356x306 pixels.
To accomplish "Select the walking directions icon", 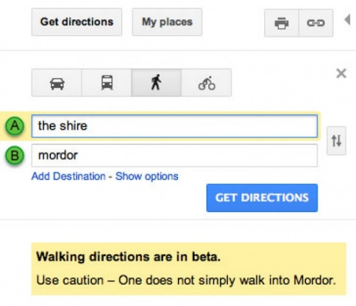I will click(x=157, y=83).
